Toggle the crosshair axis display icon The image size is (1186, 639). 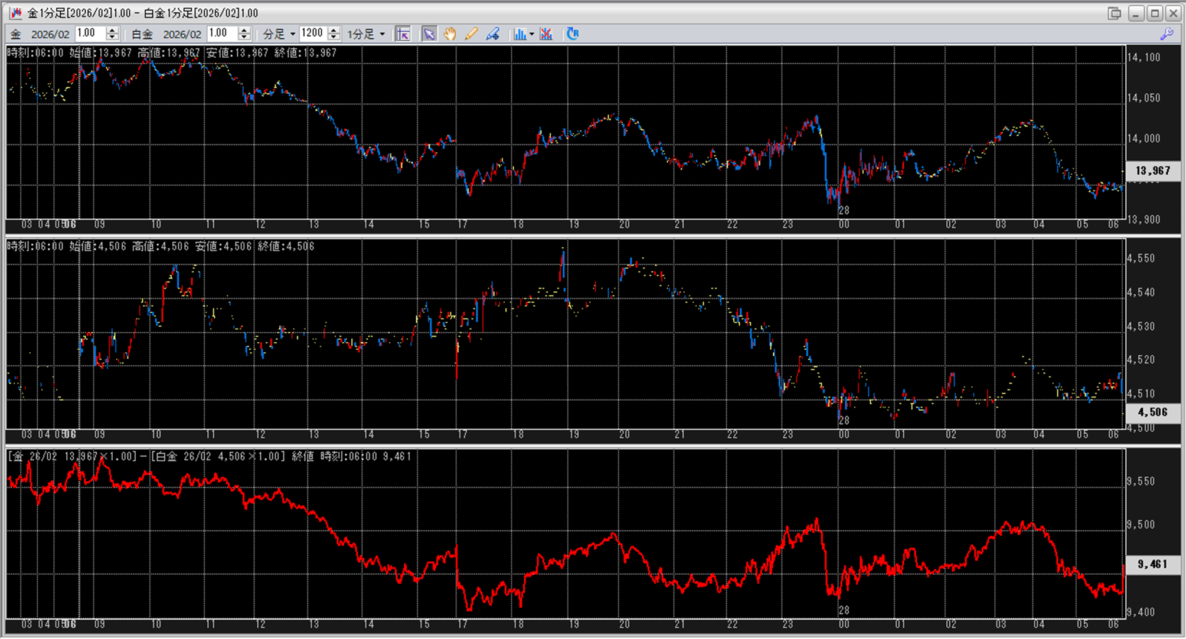coord(403,34)
